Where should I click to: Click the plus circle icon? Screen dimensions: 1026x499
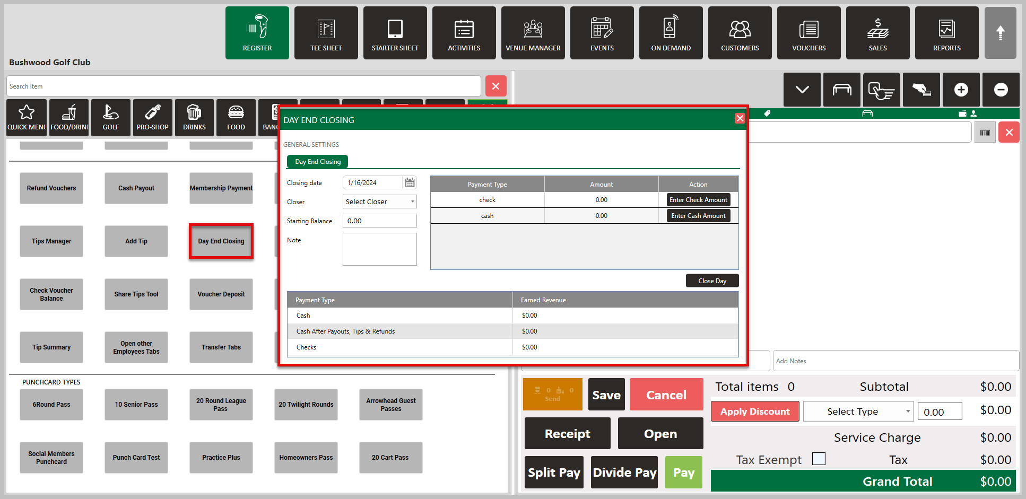961,90
